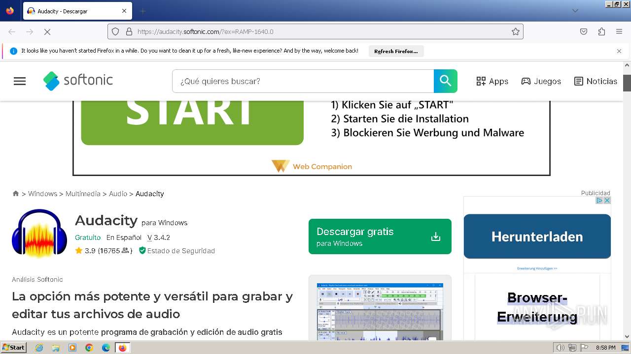Open the list all tabs dropdown
The height and width of the screenshot is (354, 631).
575,11
